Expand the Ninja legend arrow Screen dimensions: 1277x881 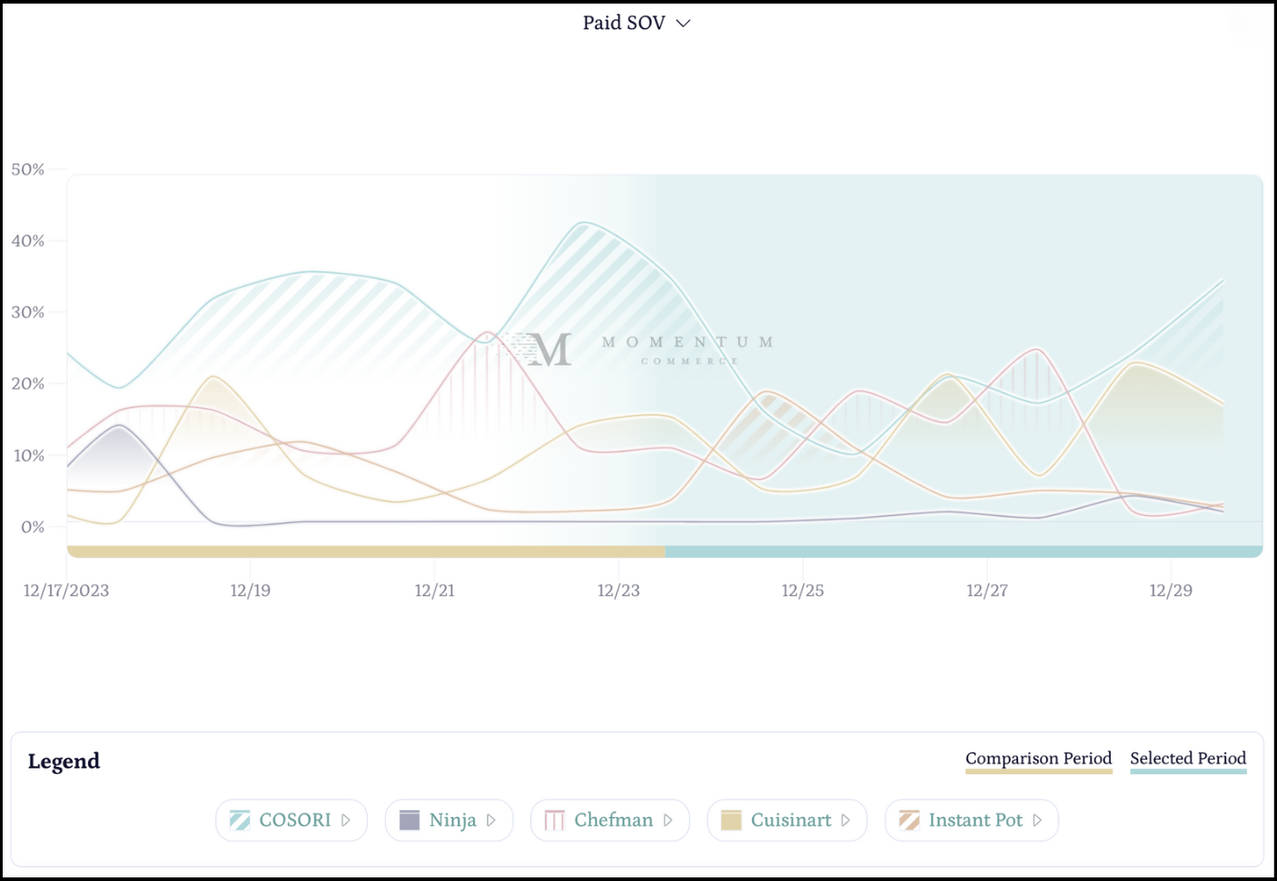[491, 820]
